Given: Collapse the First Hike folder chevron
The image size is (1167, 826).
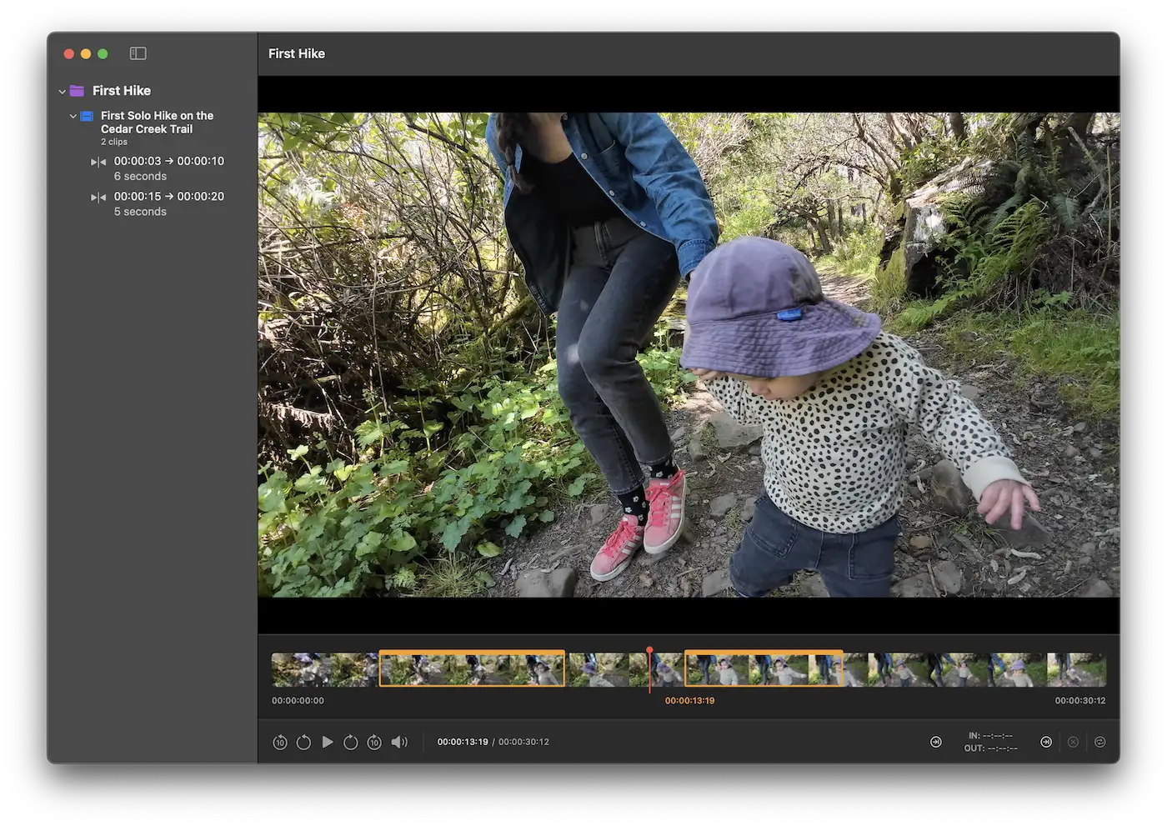Looking at the screenshot, I should click(63, 91).
